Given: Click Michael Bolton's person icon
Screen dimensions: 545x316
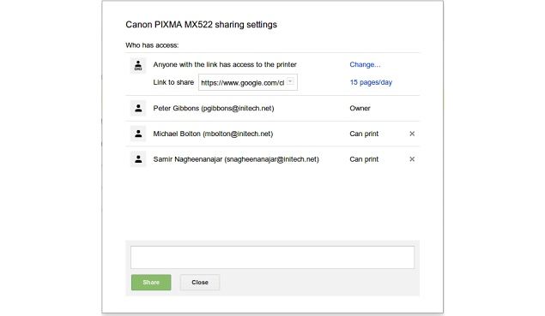Looking at the screenshot, I should (x=138, y=134).
